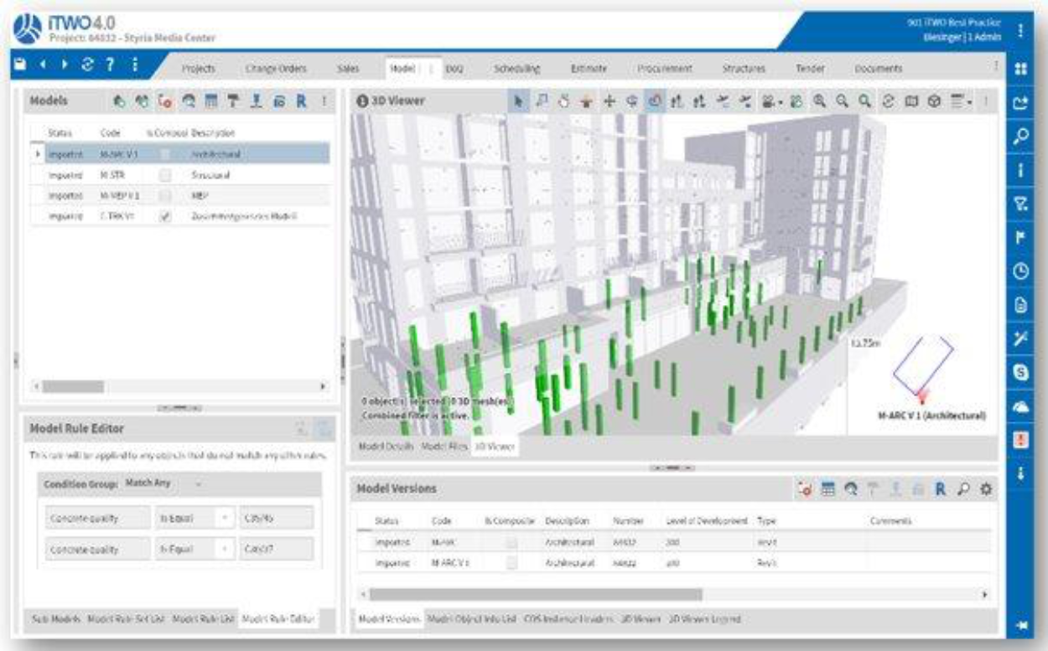The image size is (1048, 651).
Task: Switch to the Model Rule Set List tab
Action: (127, 619)
